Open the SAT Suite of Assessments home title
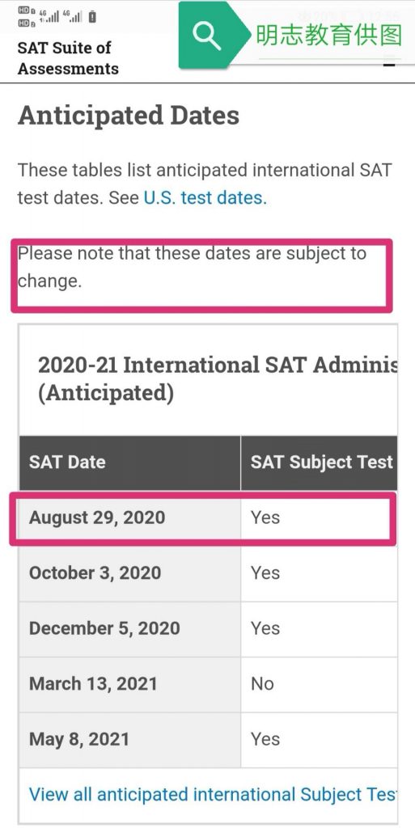Image resolution: width=415 pixels, height=828 pixels. point(68,58)
